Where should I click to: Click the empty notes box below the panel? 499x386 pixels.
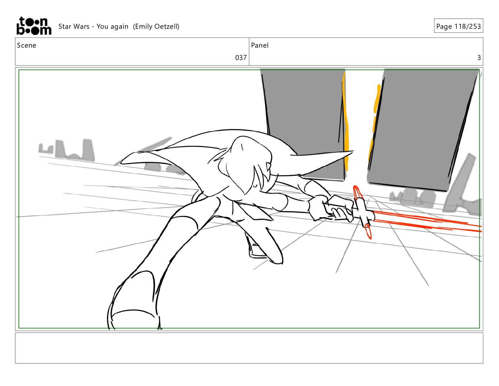tap(249, 348)
